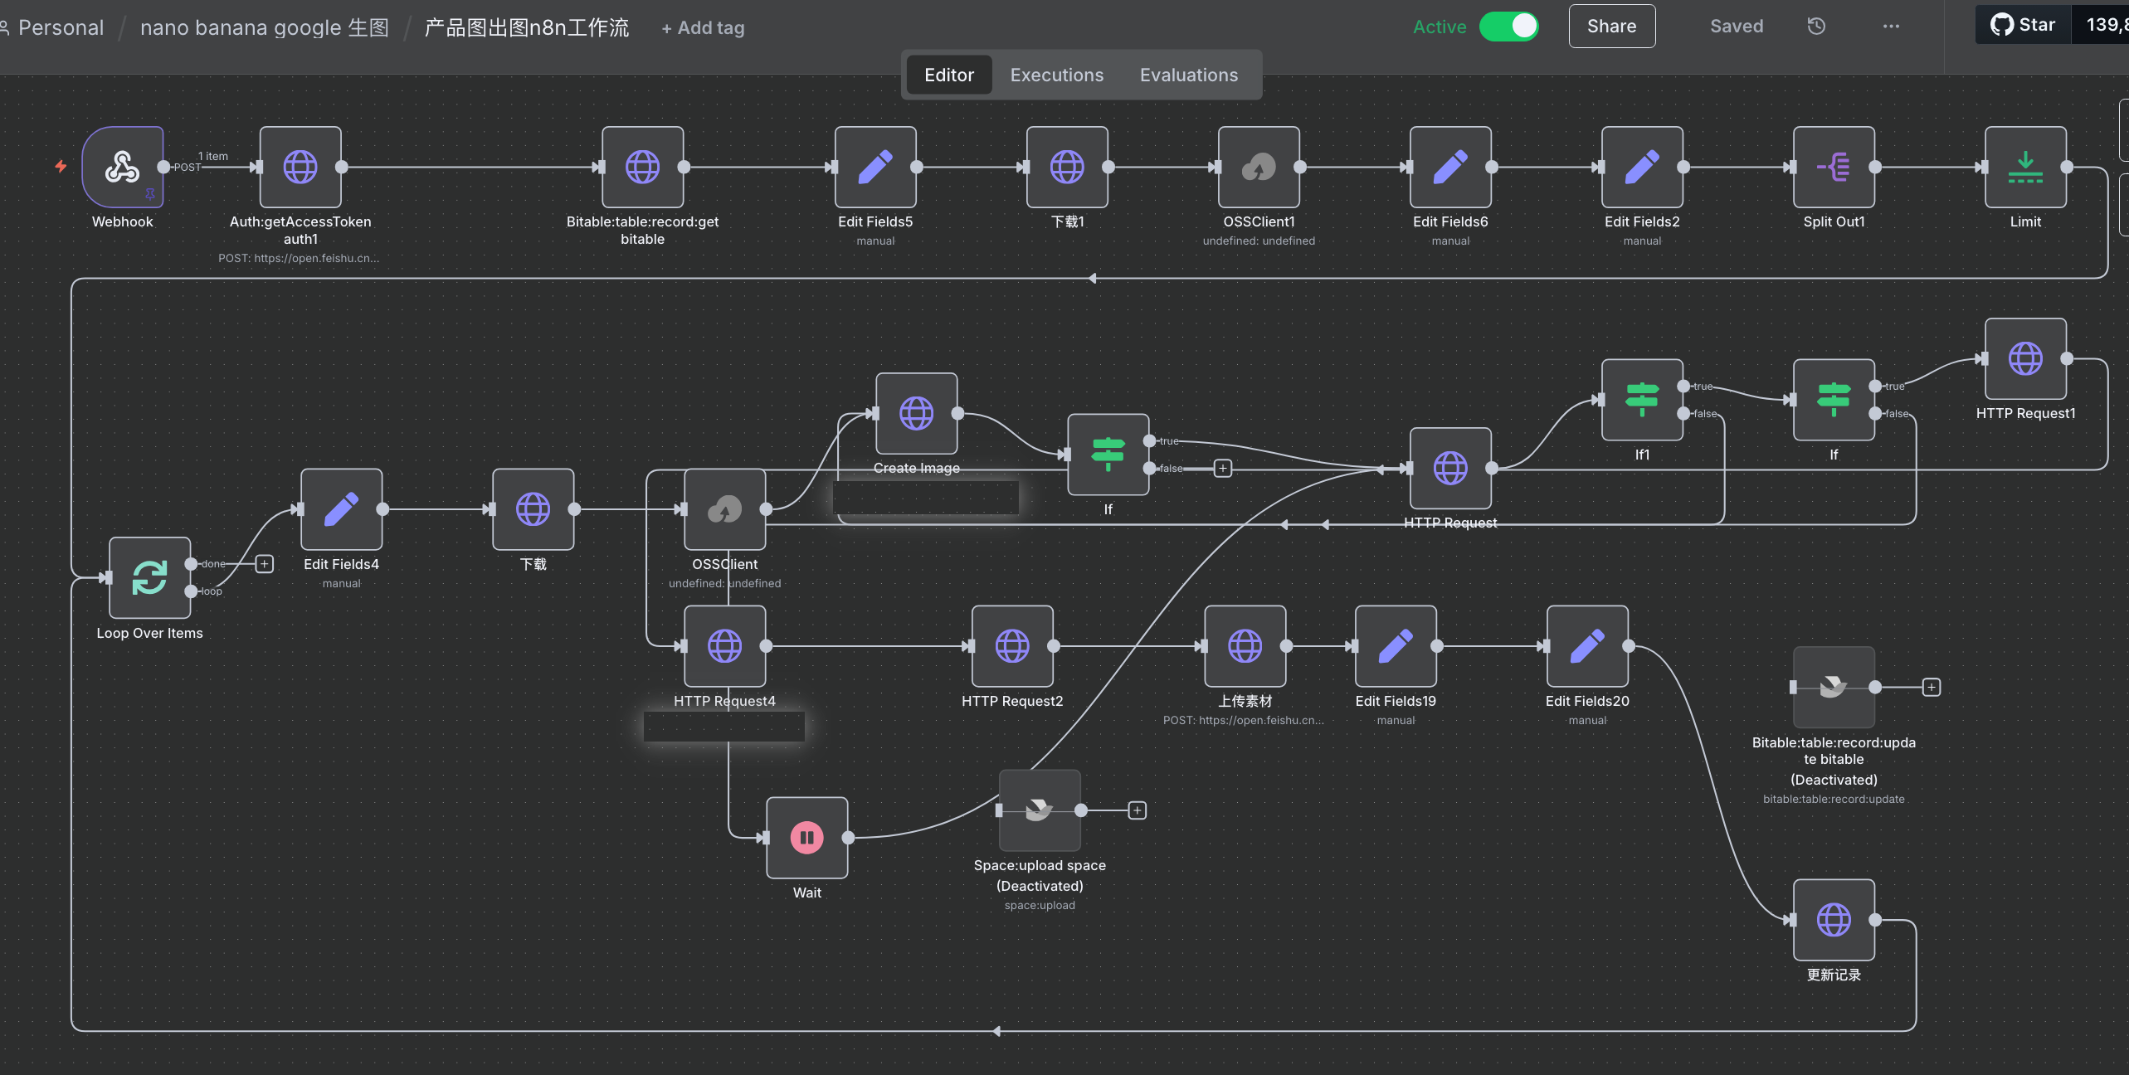Click the Add tag link
This screenshot has width=2129, height=1075.
coord(703,28)
